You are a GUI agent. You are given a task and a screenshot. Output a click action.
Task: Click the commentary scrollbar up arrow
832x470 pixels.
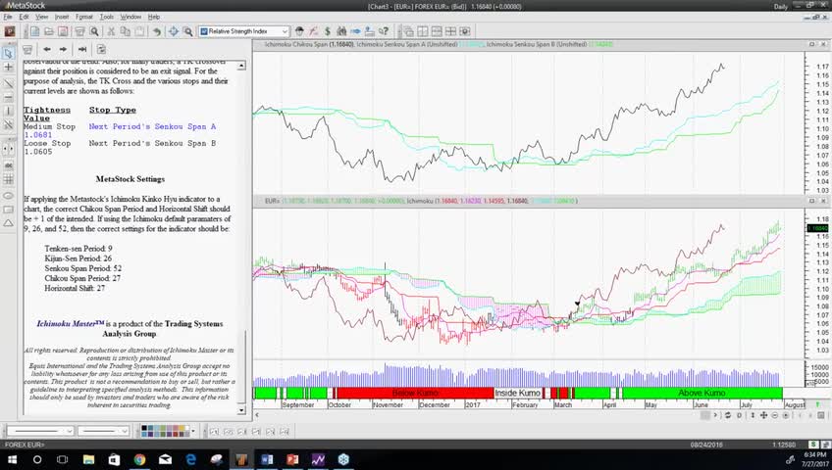coord(241,66)
